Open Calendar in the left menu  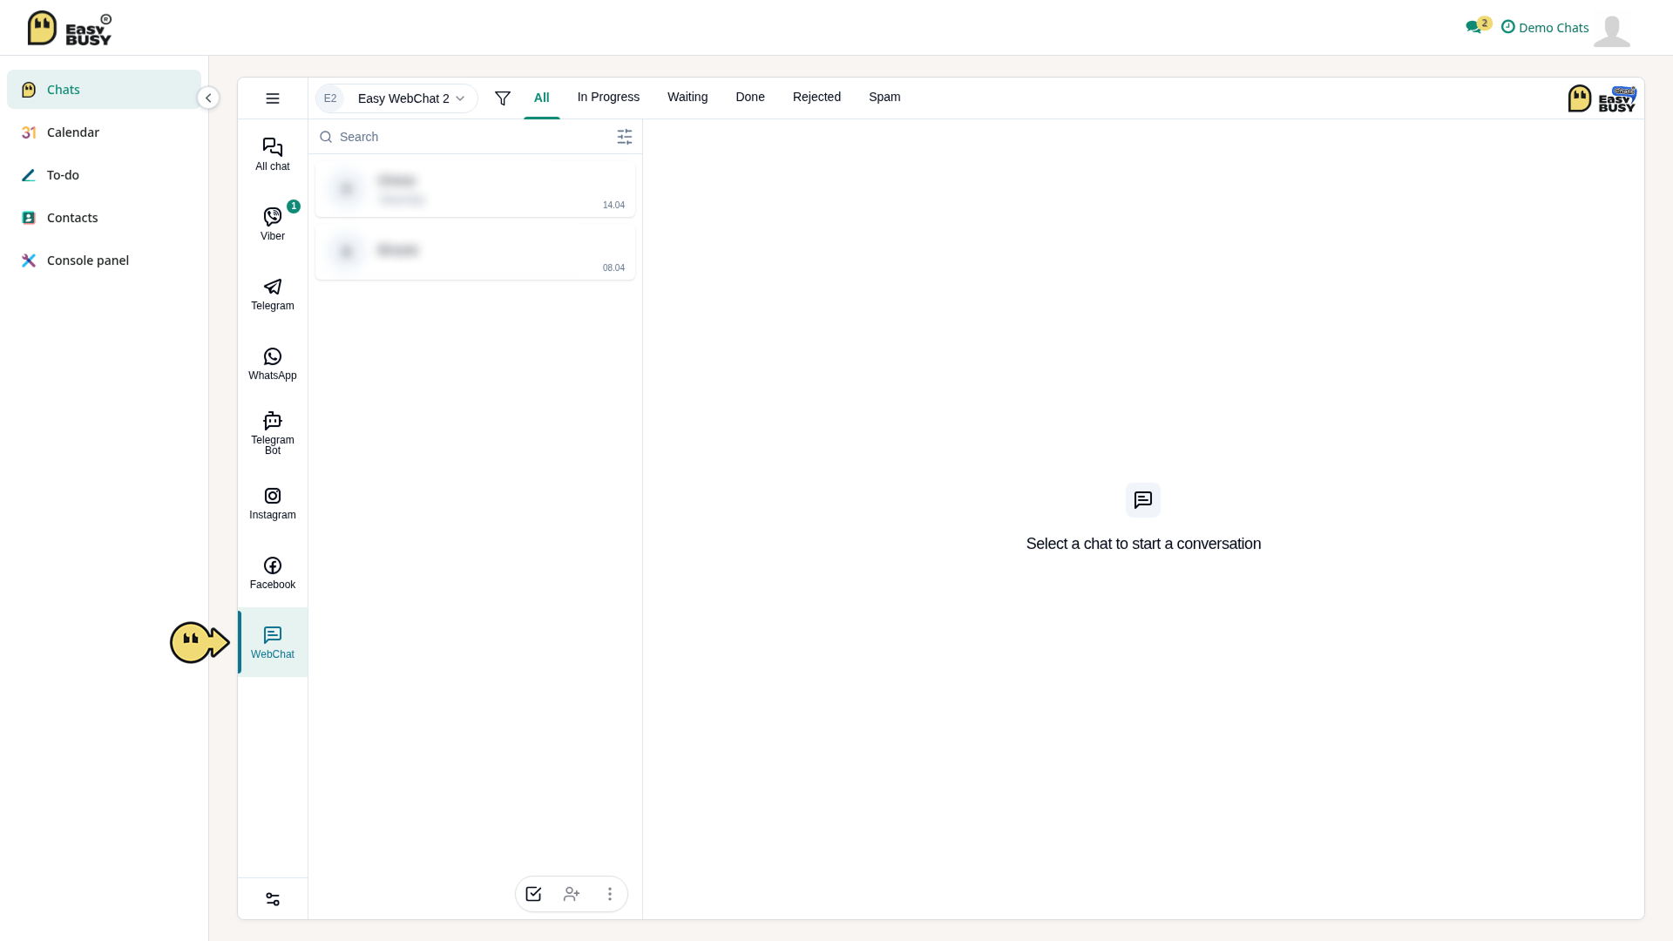coord(104,132)
